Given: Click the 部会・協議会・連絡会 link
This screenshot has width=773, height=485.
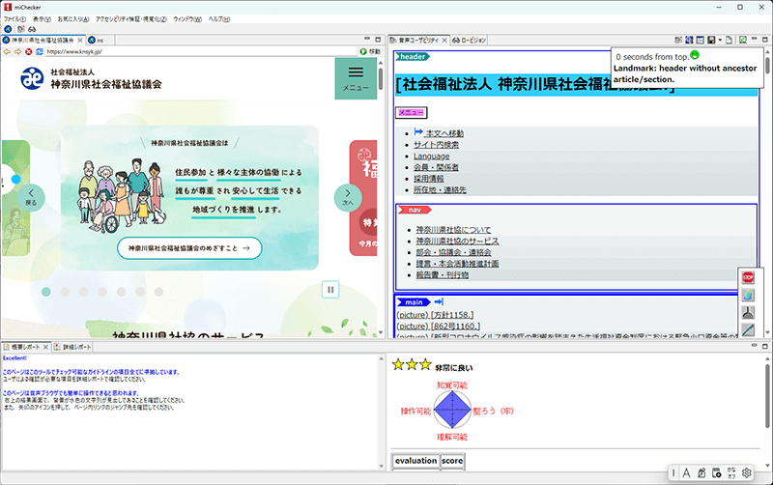Looking at the screenshot, I should (453, 252).
